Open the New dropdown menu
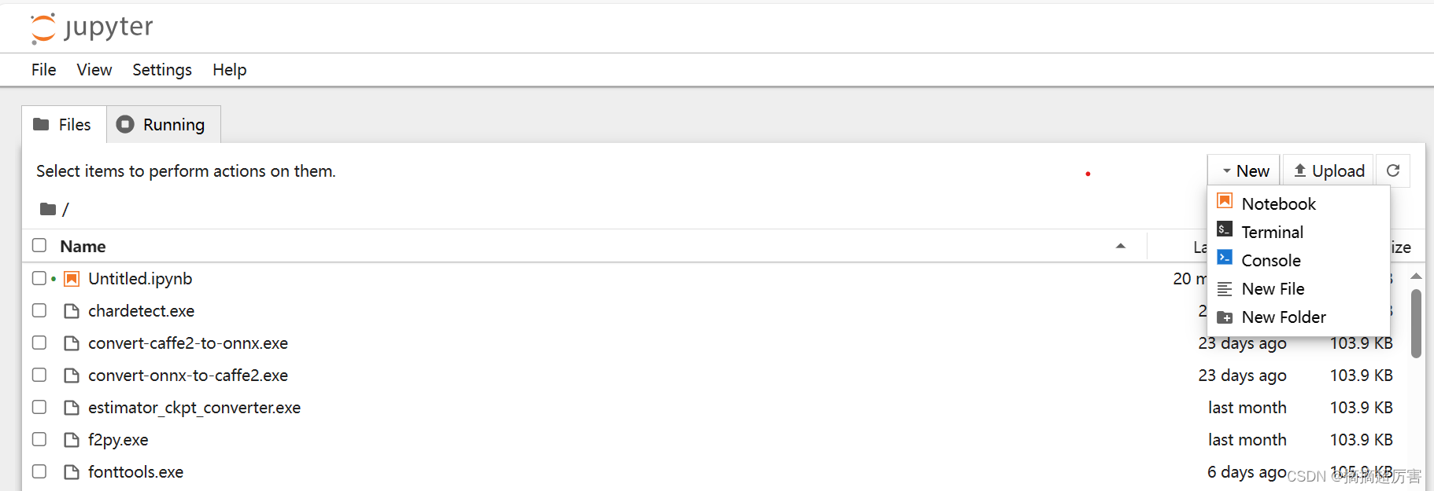The height and width of the screenshot is (491, 1434). (1244, 170)
